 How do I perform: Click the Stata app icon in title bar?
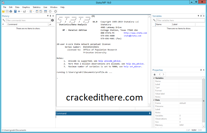[x=3, y=2]
